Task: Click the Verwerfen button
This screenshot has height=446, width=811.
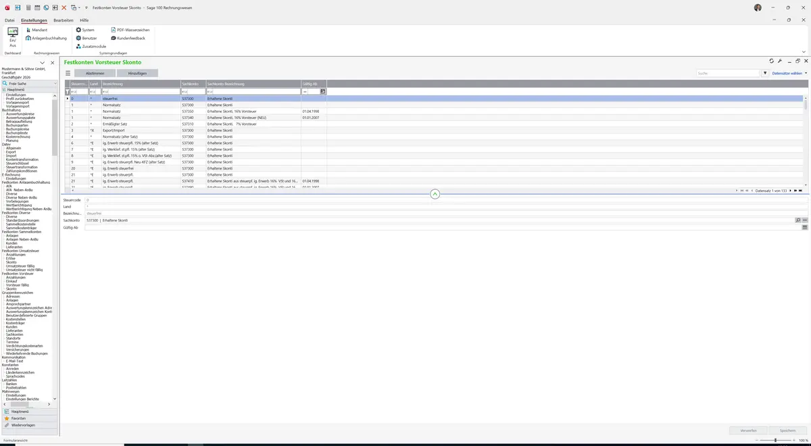Action: [x=749, y=430]
